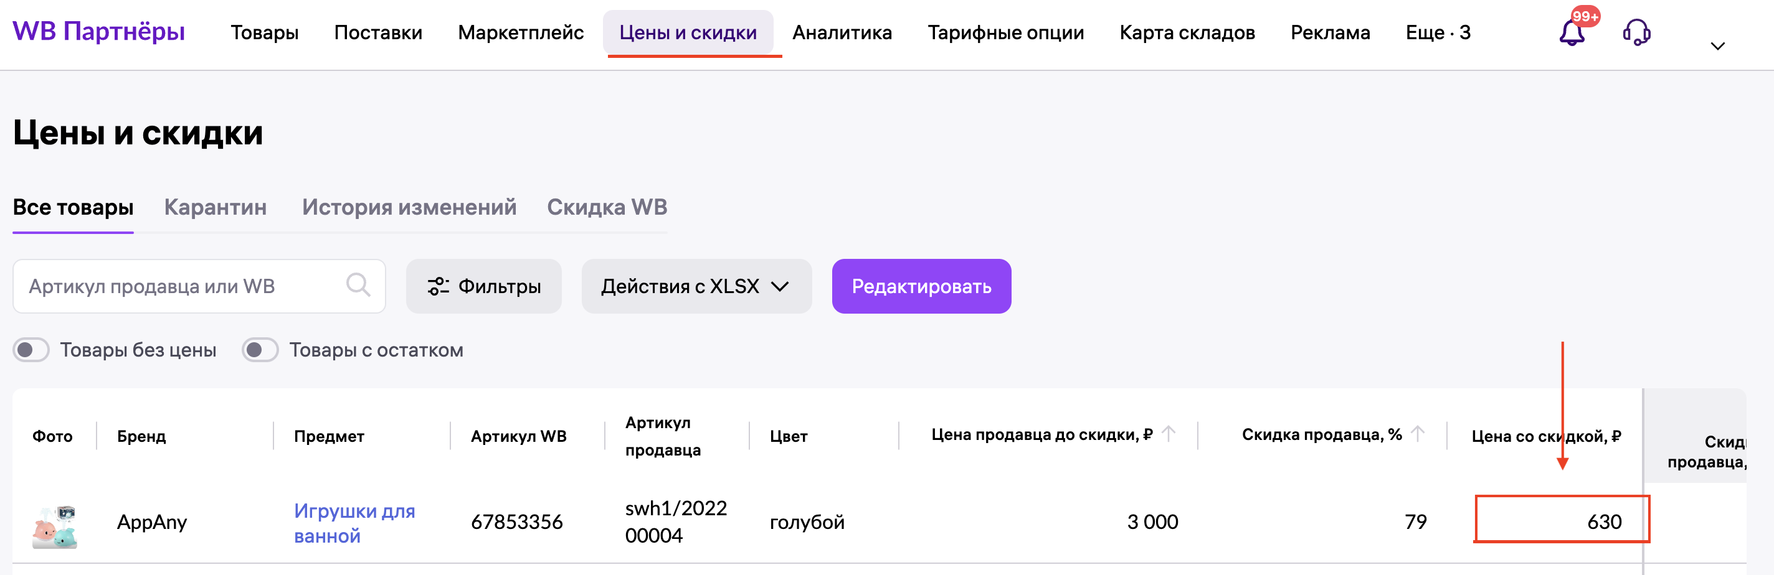Sort by seller discount percent arrow
Image resolution: width=1774 pixels, height=575 pixels.
click(1417, 434)
